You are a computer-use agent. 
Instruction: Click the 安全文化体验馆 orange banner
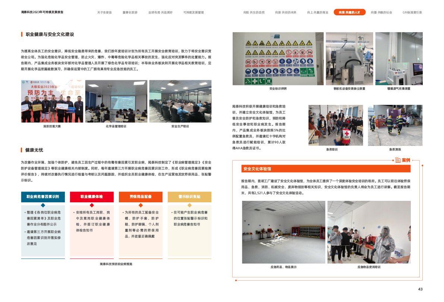(x=325, y=169)
